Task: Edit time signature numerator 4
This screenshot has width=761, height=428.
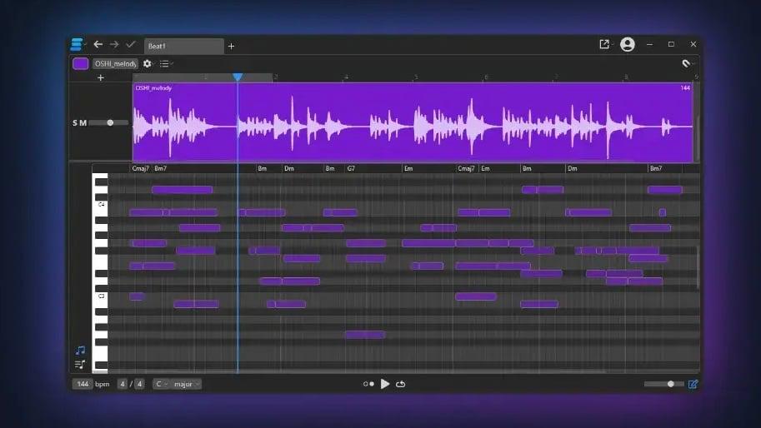Action: pyautogui.click(x=123, y=384)
